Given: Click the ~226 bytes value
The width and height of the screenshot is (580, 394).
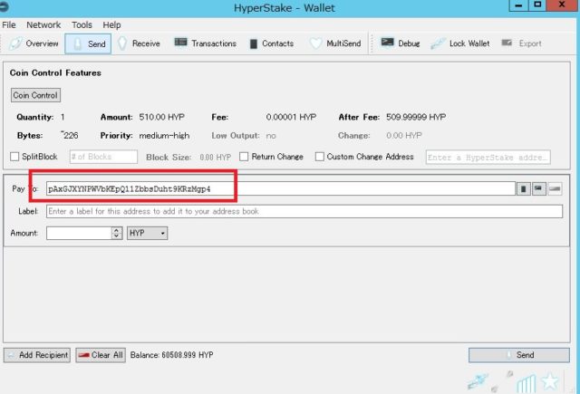Looking at the screenshot, I should pos(70,135).
